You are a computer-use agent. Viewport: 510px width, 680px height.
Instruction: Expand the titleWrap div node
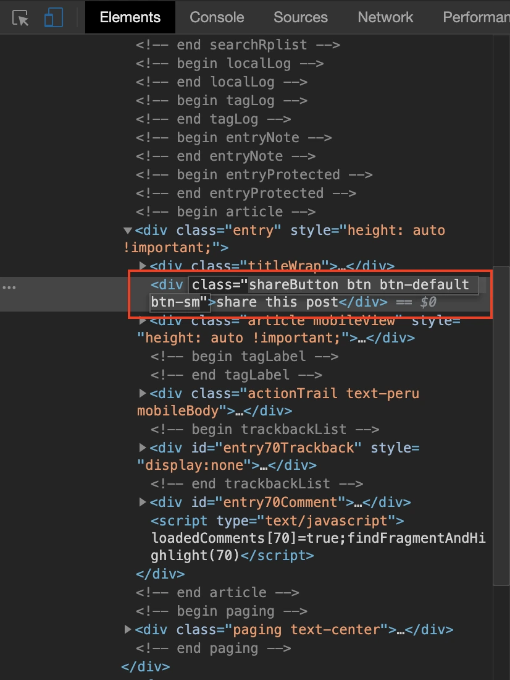point(143,265)
